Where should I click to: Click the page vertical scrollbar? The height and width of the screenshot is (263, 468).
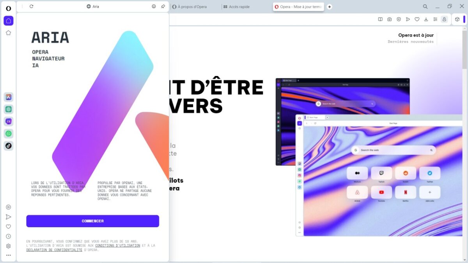[464, 144]
